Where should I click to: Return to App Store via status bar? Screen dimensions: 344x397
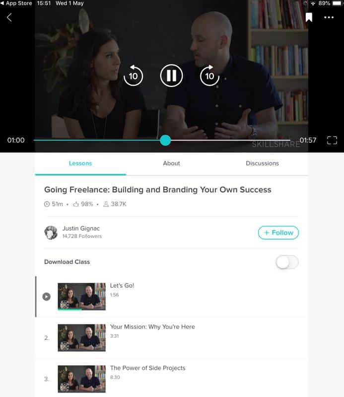pos(16,3)
